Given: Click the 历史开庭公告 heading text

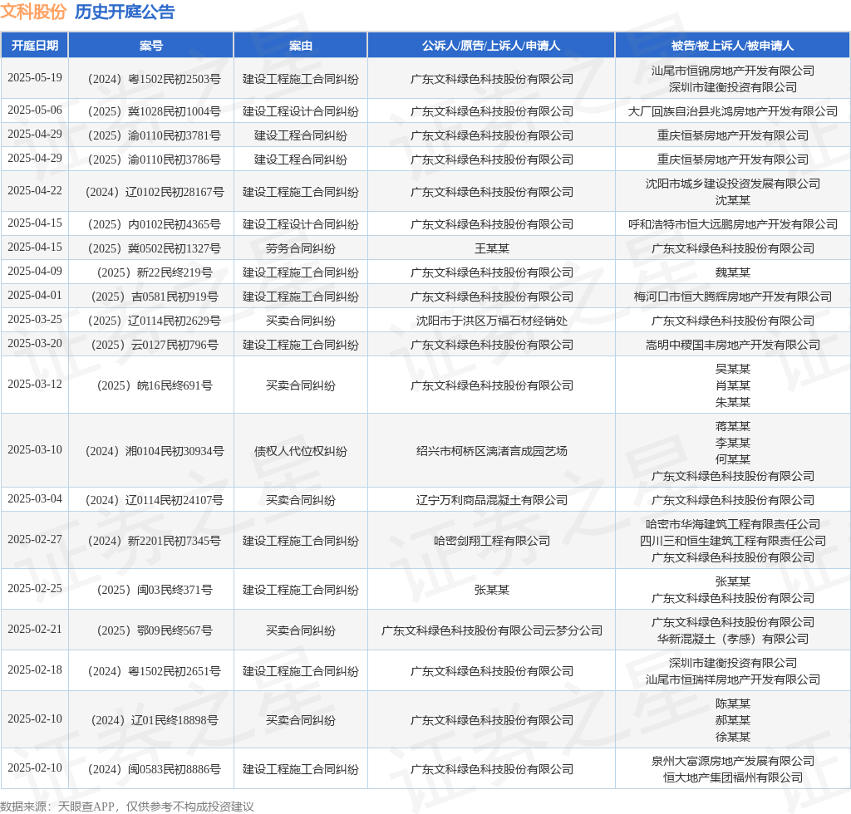Looking at the screenshot, I should click(x=125, y=12).
